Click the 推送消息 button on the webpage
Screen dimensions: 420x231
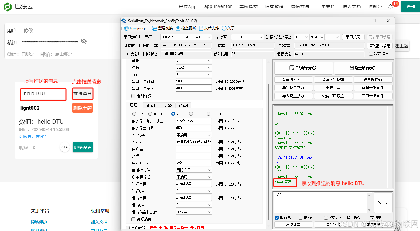(x=83, y=94)
